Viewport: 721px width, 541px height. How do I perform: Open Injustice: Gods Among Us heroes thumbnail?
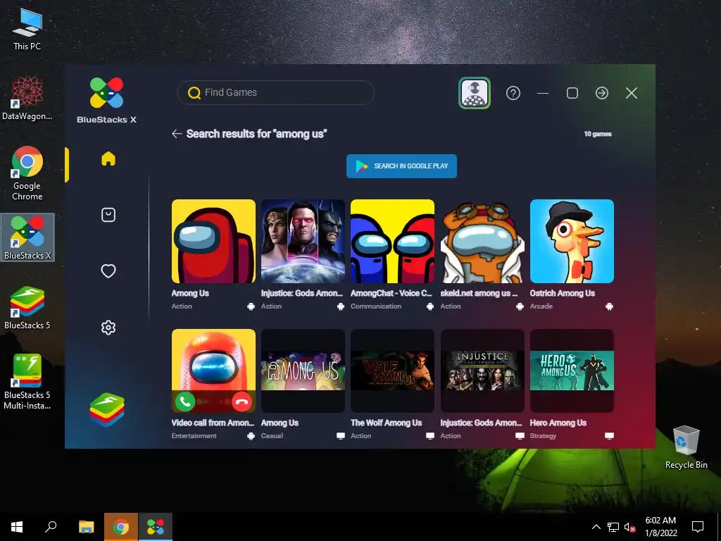tap(303, 241)
